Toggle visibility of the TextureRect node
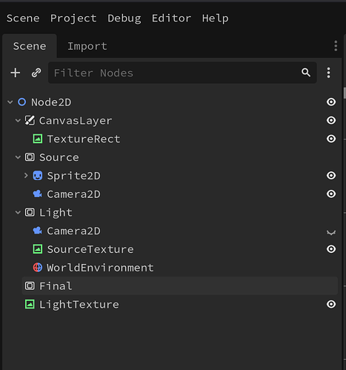 pos(331,139)
